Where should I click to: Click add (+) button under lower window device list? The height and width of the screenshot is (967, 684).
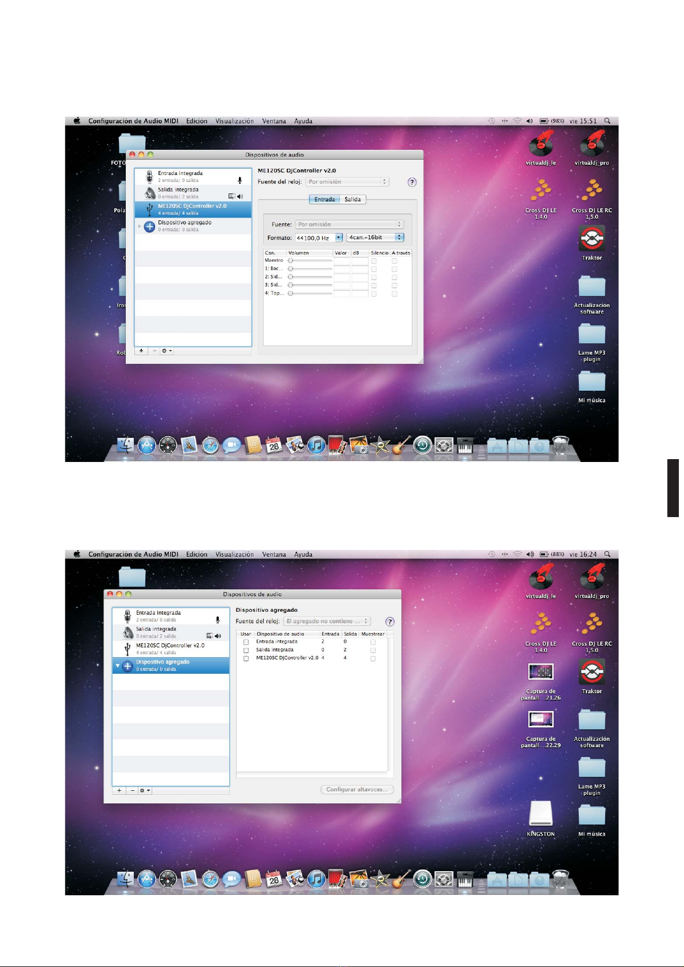tap(119, 790)
